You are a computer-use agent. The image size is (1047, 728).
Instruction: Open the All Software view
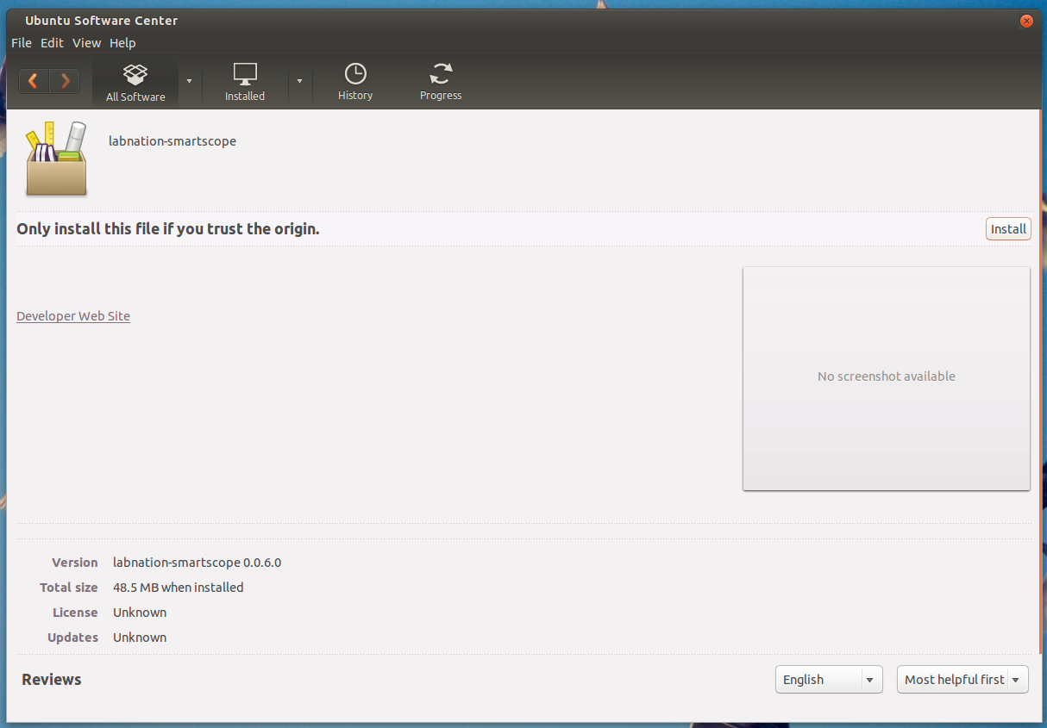tap(135, 82)
